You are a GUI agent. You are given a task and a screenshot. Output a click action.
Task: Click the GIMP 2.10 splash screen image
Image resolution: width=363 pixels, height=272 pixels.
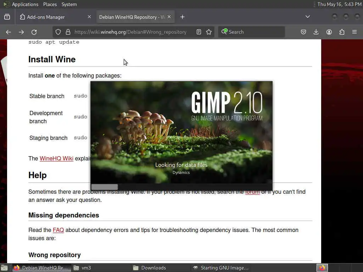pos(181,132)
